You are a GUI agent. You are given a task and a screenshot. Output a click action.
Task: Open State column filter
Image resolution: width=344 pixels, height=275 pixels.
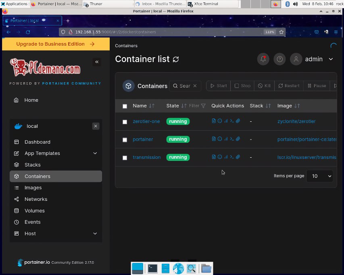[x=197, y=106]
